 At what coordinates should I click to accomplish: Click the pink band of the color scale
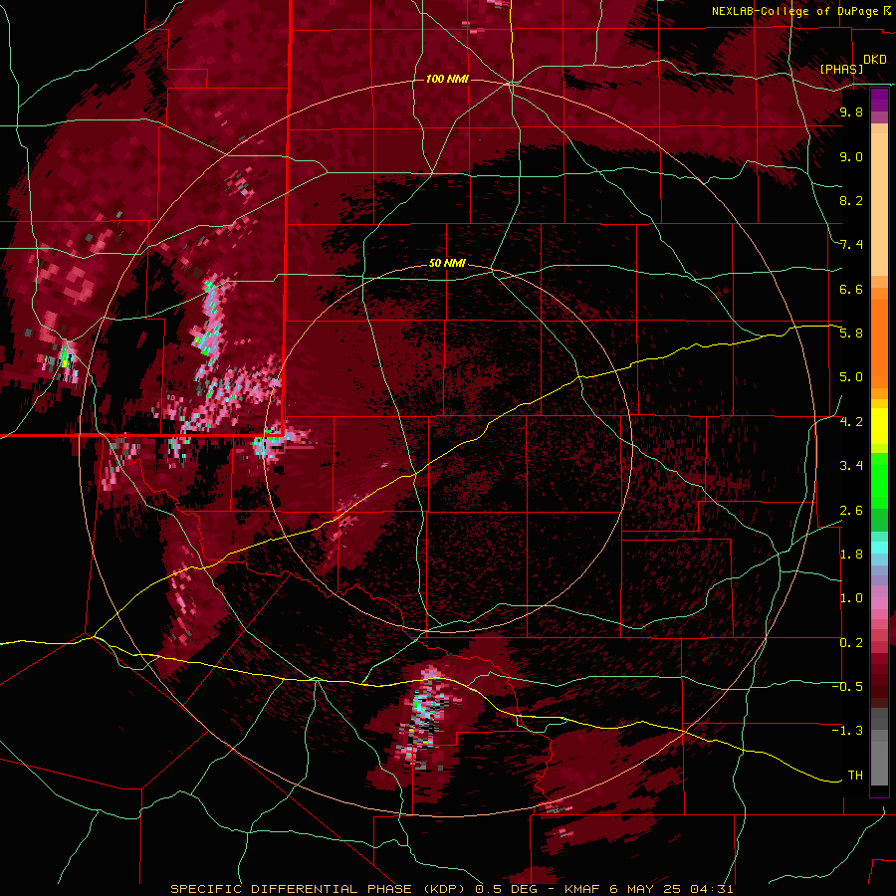879,603
